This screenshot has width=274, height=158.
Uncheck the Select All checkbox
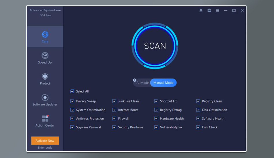72,91
